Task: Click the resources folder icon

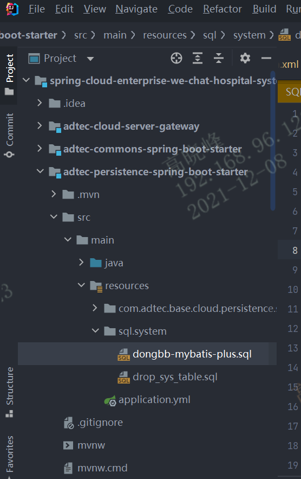Action: (96, 286)
